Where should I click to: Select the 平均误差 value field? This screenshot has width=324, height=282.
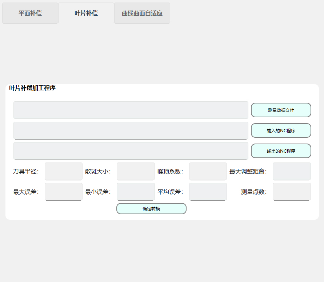pyautogui.click(x=208, y=192)
